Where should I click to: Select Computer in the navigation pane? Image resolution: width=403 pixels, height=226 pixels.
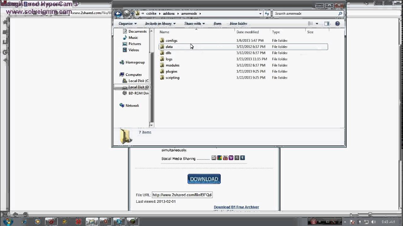click(x=133, y=75)
